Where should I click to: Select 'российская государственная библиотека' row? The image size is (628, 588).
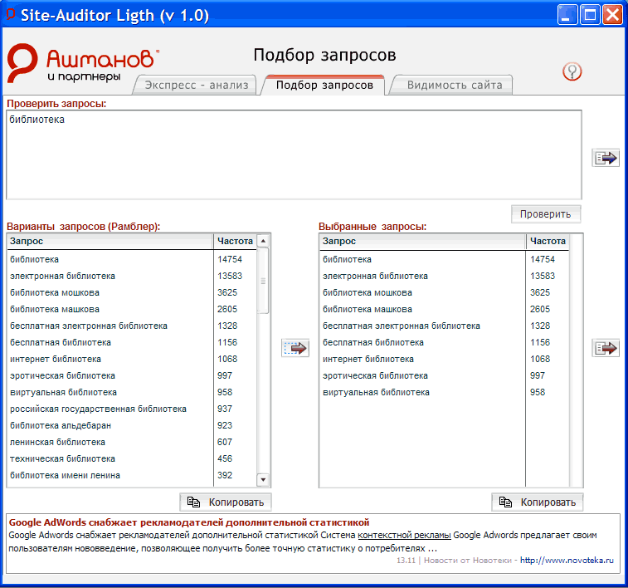pos(131,409)
